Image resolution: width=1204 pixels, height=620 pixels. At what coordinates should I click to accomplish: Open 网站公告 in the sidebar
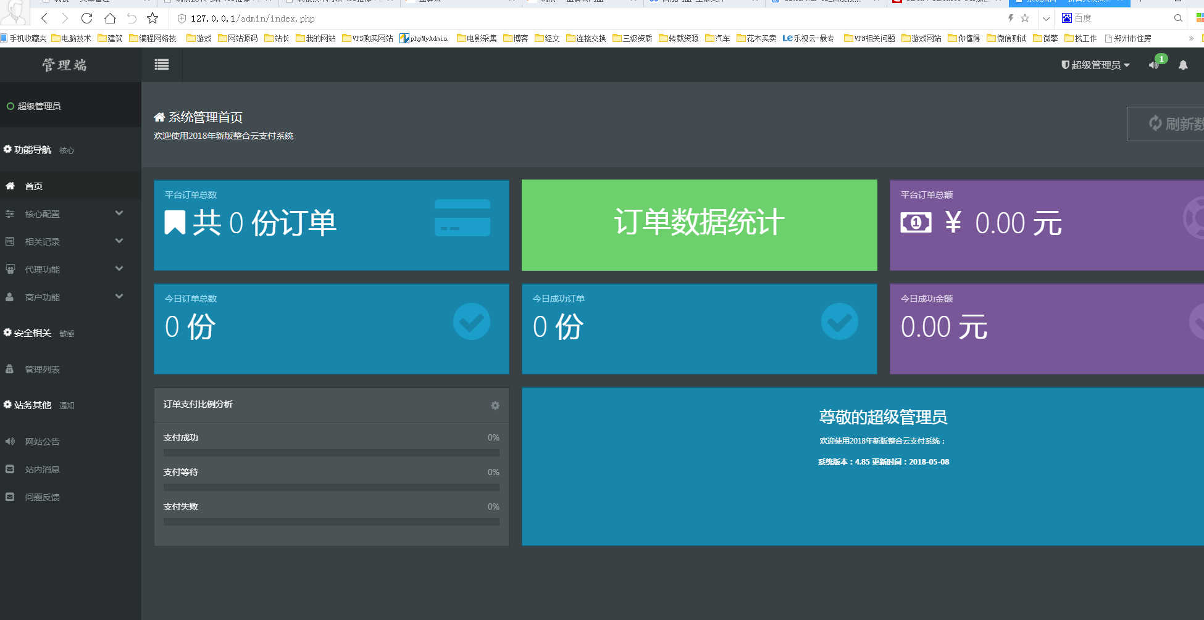click(43, 442)
